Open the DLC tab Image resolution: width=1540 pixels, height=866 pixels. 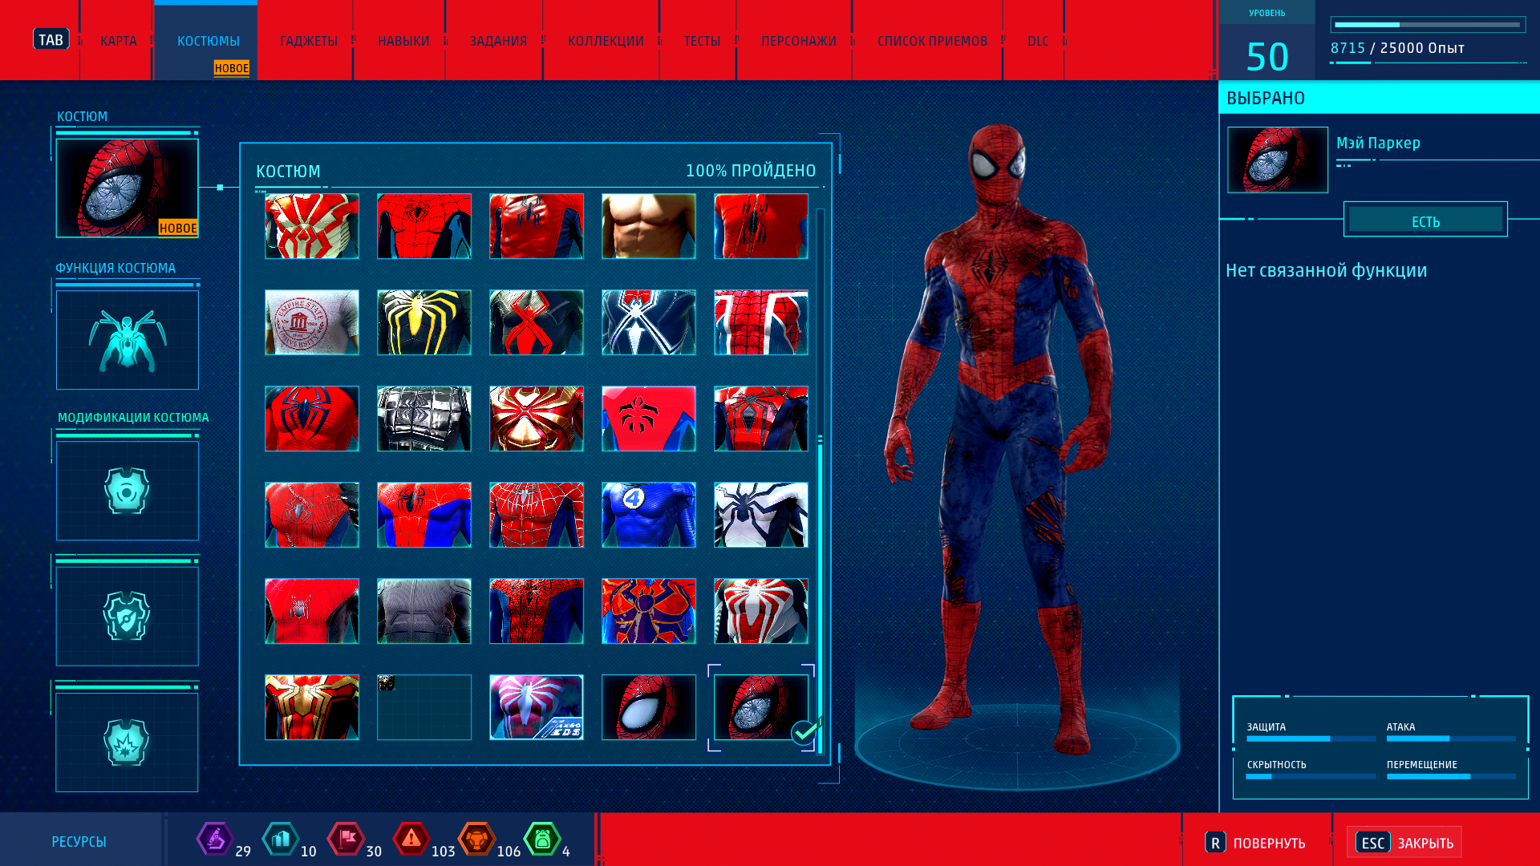tap(1037, 41)
